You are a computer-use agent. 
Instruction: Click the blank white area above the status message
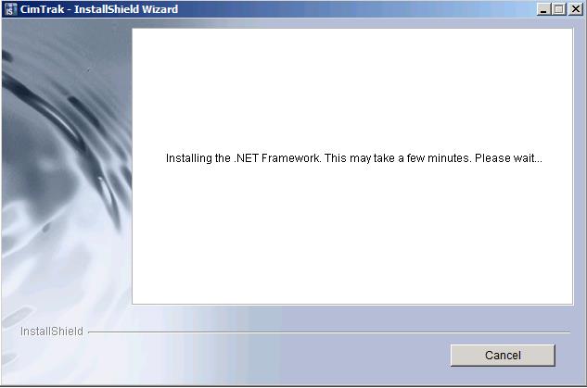pyautogui.click(x=352, y=90)
